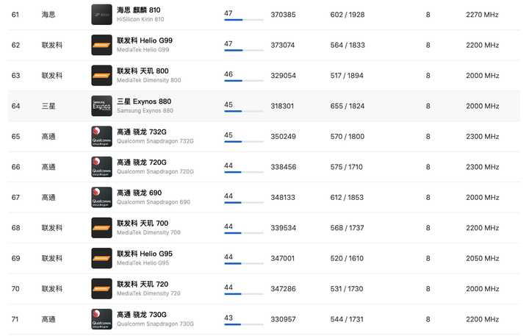529x336 pixels.
Task: Click the MediaTek Dimensity 700 chip icon
Action: click(x=101, y=228)
